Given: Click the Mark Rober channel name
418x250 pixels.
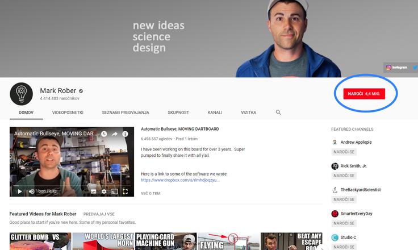Looking at the screenshot, I should (58, 91).
